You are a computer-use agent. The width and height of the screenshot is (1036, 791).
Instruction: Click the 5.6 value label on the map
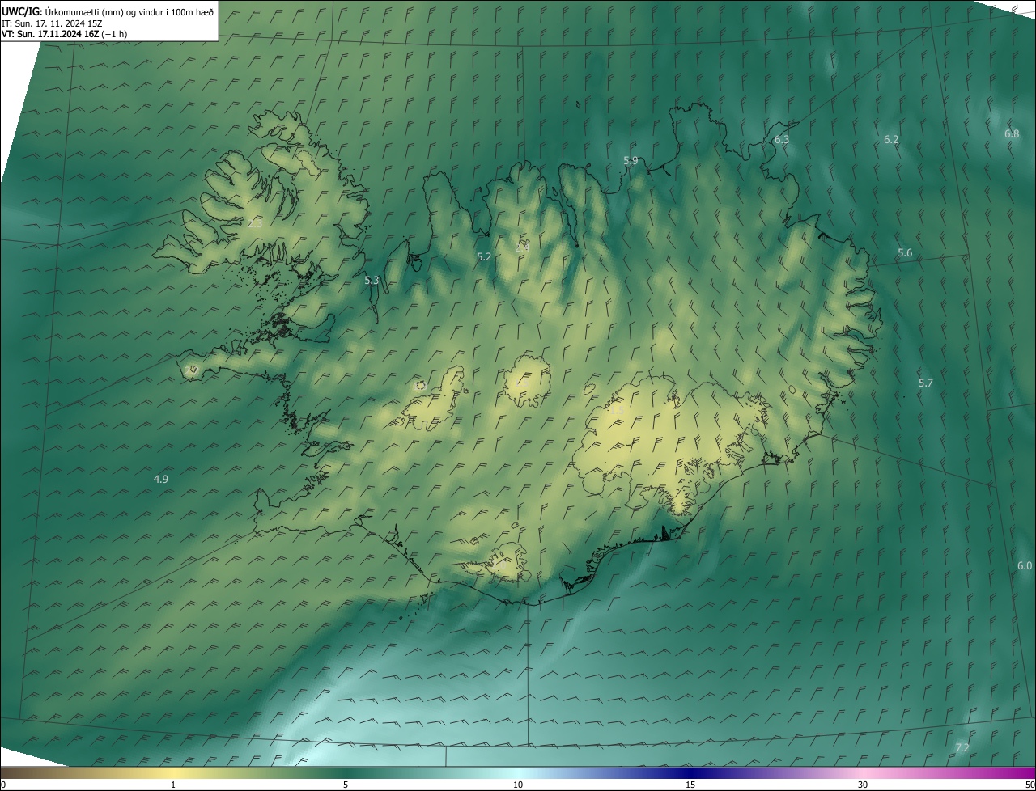905,253
